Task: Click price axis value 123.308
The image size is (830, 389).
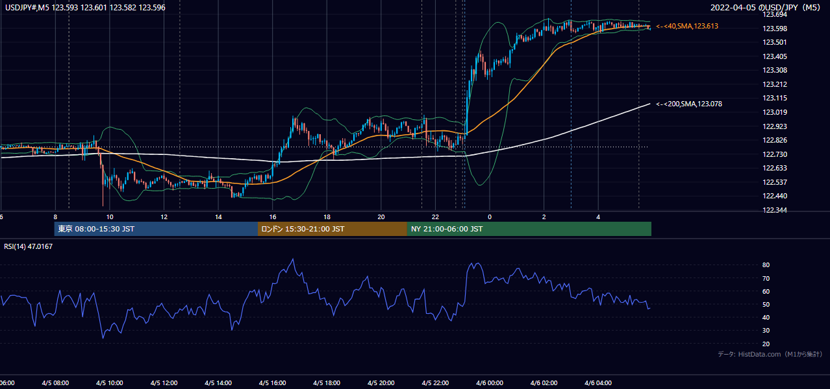Action: 773,70
